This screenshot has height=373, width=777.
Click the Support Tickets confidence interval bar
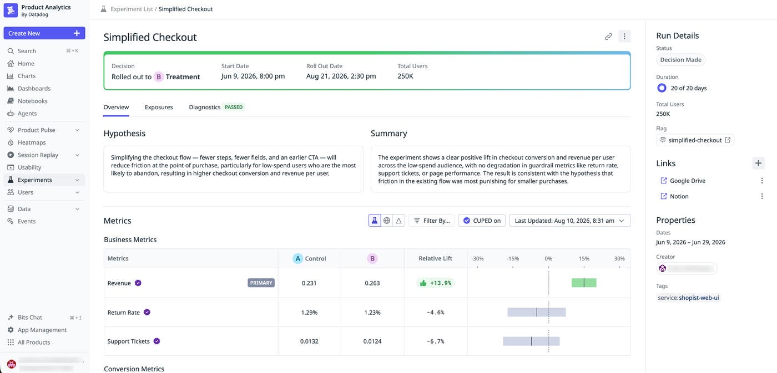pyautogui.click(x=531, y=341)
